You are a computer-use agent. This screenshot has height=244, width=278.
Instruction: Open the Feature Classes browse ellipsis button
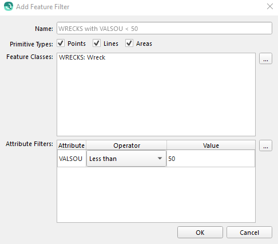coord(265,58)
